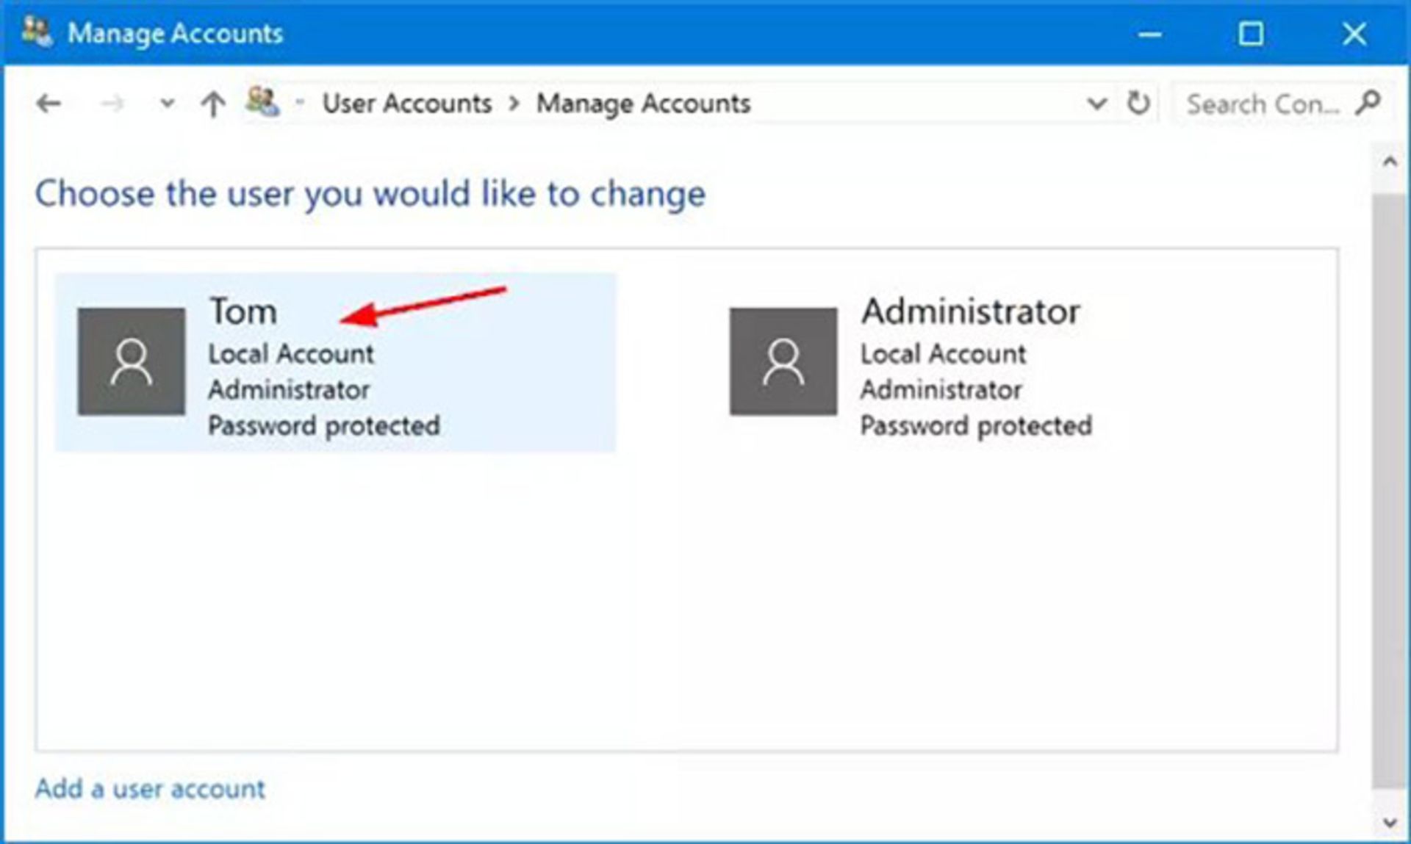Expand the address bar history dropdown
The width and height of the screenshot is (1411, 844).
click(x=1096, y=104)
